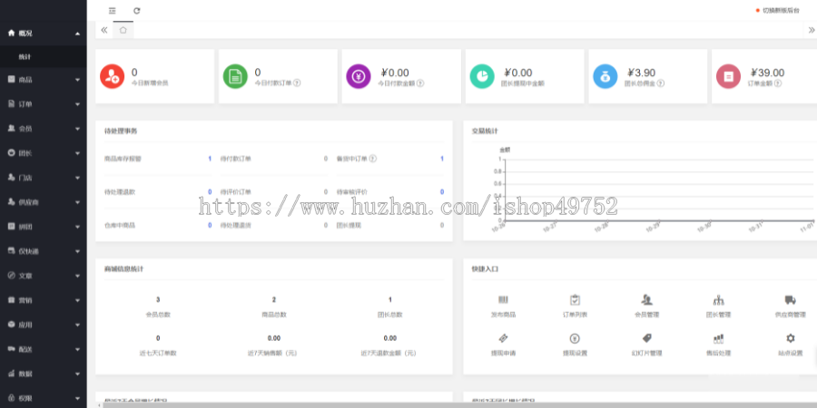Open 站点设置 quick entry gear icon
The width and height of the screenshot is (817, 408).
[x=791, y=338]
